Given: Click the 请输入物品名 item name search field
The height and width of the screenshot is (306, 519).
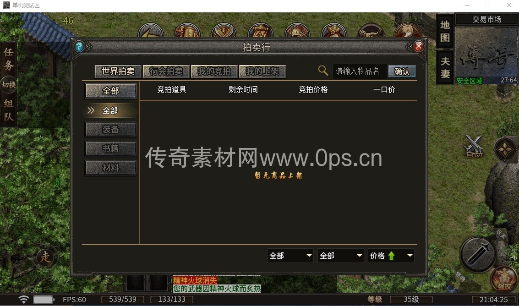Looking at the screenshot, I should click(x=359, y=71).
